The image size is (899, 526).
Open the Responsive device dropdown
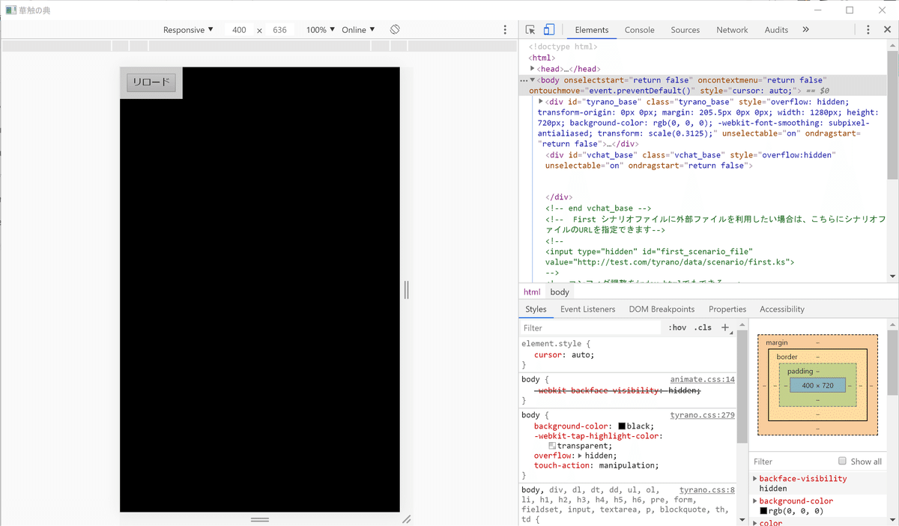click(x=188, y=30)
